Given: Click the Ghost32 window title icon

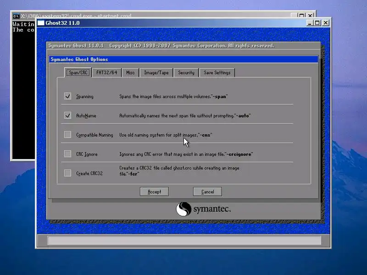Looking at the screenshot, I should coord(41,22).
